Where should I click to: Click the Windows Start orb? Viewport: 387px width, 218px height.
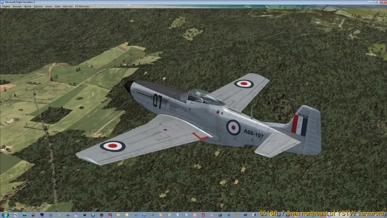[x=5, y=214]
